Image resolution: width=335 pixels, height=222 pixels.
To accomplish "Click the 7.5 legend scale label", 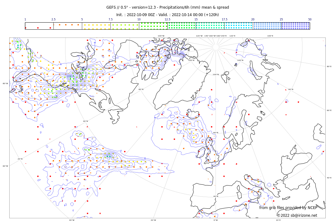I will tap(110, 19).
